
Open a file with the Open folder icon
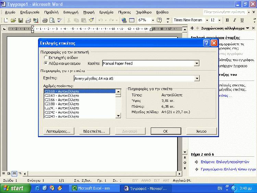[x=13, y=20]
